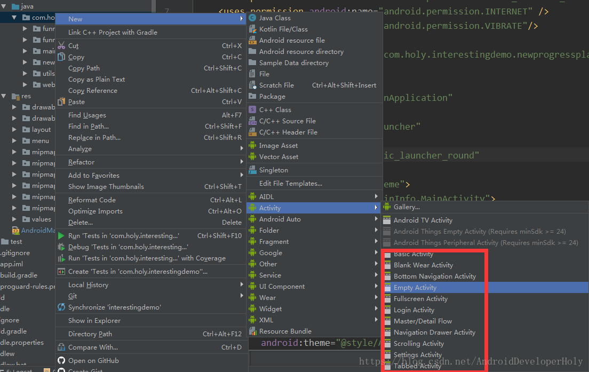Click ic_launcher_round text in editor
This screenshot has width=589, height=372.
(429, 155)
